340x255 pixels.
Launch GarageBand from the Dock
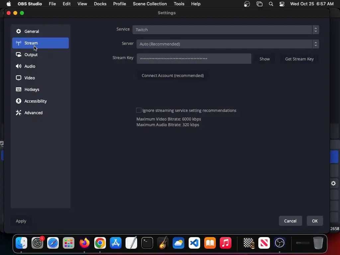[163, 243]
